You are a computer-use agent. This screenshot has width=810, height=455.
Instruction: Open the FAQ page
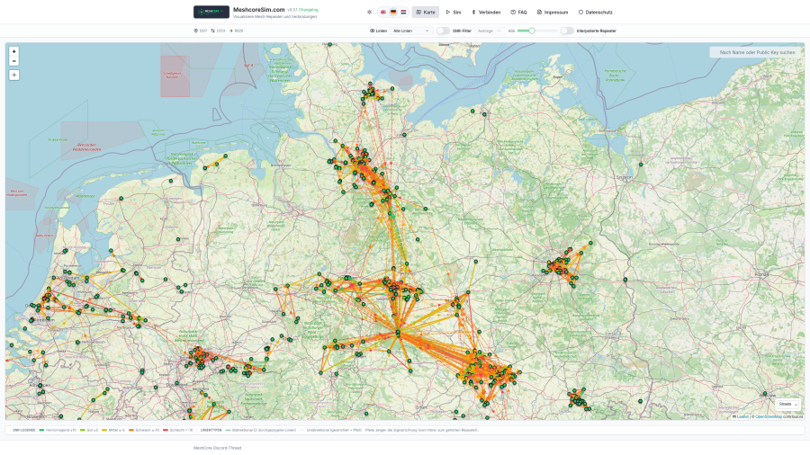click(518, 13)
